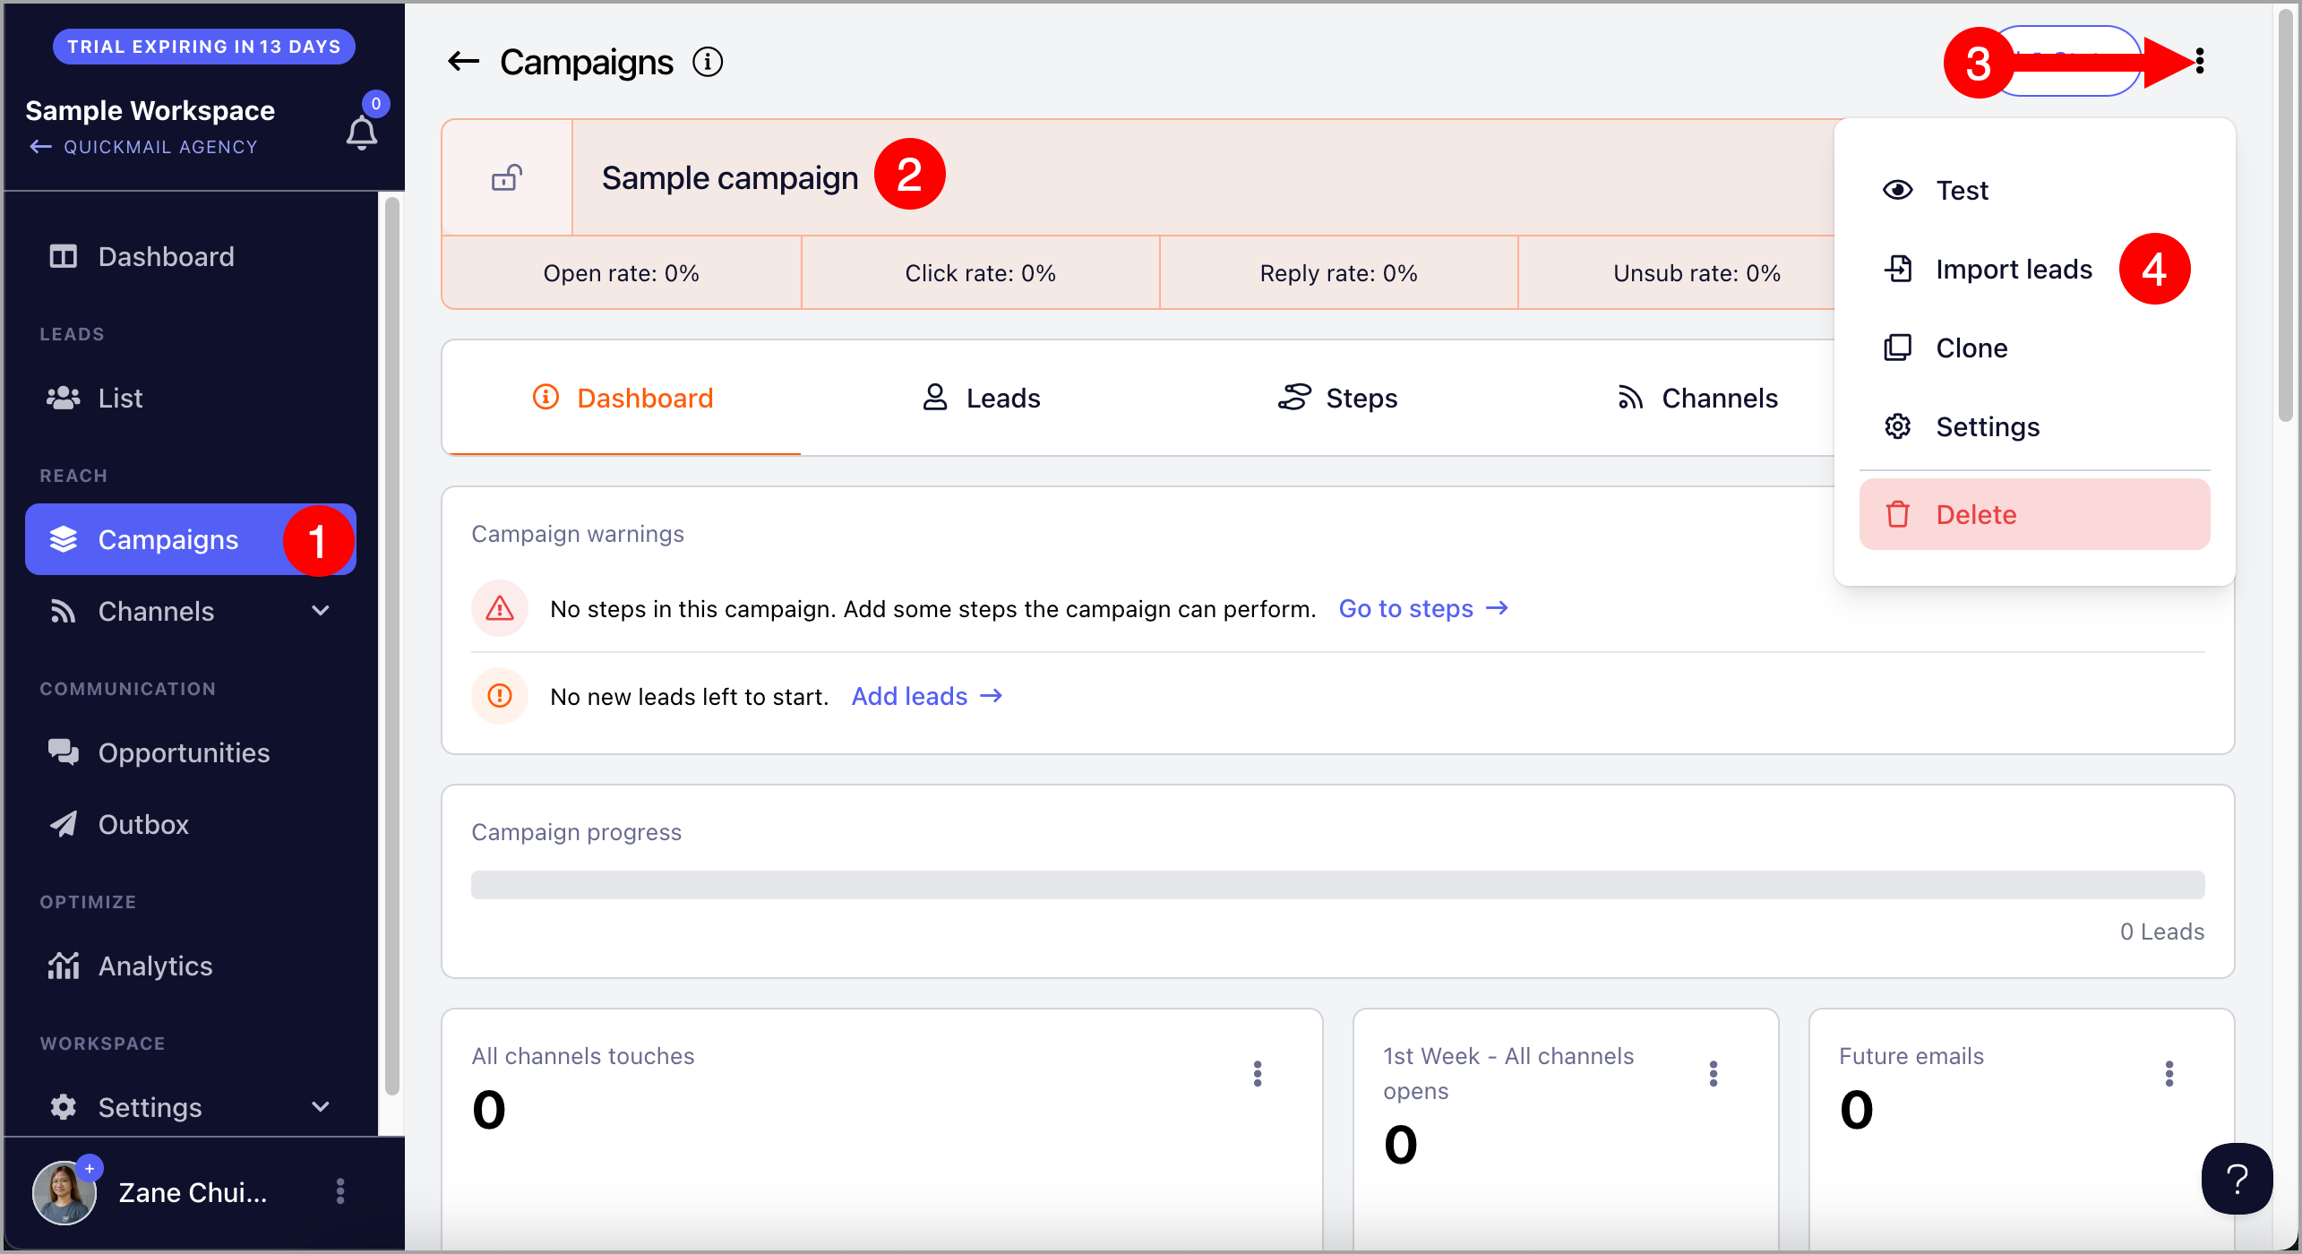2302x1254 pixels.
Task: Follow the Add leads link
Action: click(x=927, y=697)
